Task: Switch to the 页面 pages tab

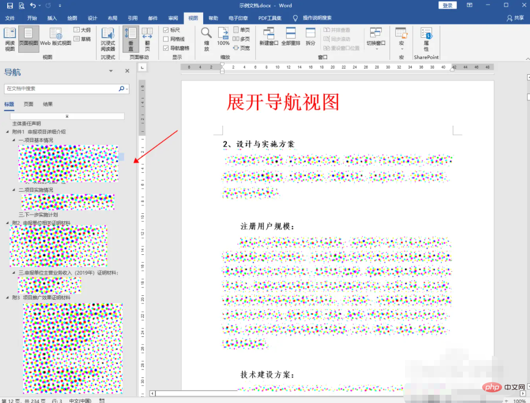Action: (x=28, y=104)
